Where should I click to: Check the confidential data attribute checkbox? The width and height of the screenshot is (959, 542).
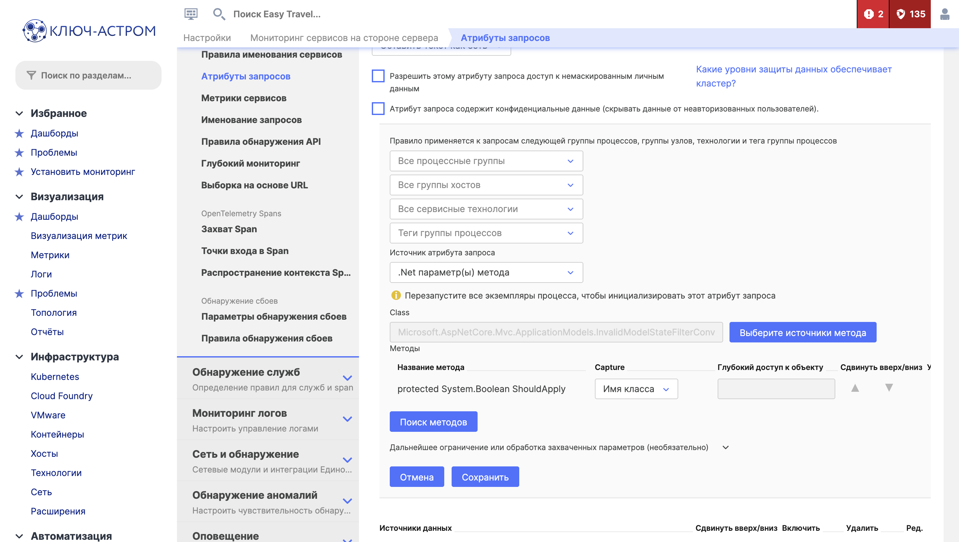(x=378, y=109)
